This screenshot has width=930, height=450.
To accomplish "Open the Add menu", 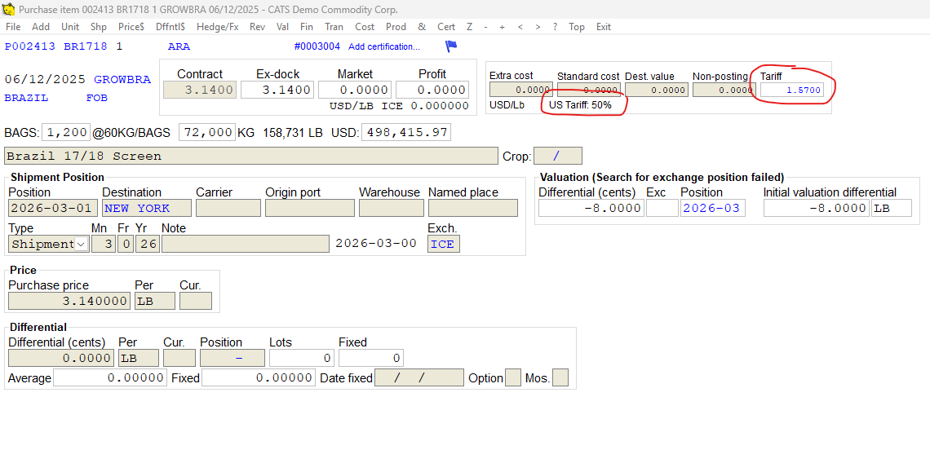I will 41,27.
